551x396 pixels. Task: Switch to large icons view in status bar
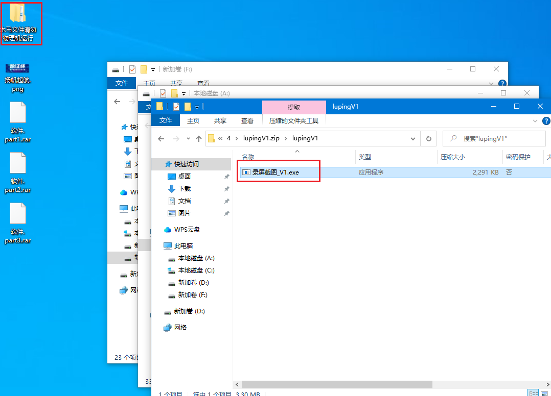(x=545, y=393)
